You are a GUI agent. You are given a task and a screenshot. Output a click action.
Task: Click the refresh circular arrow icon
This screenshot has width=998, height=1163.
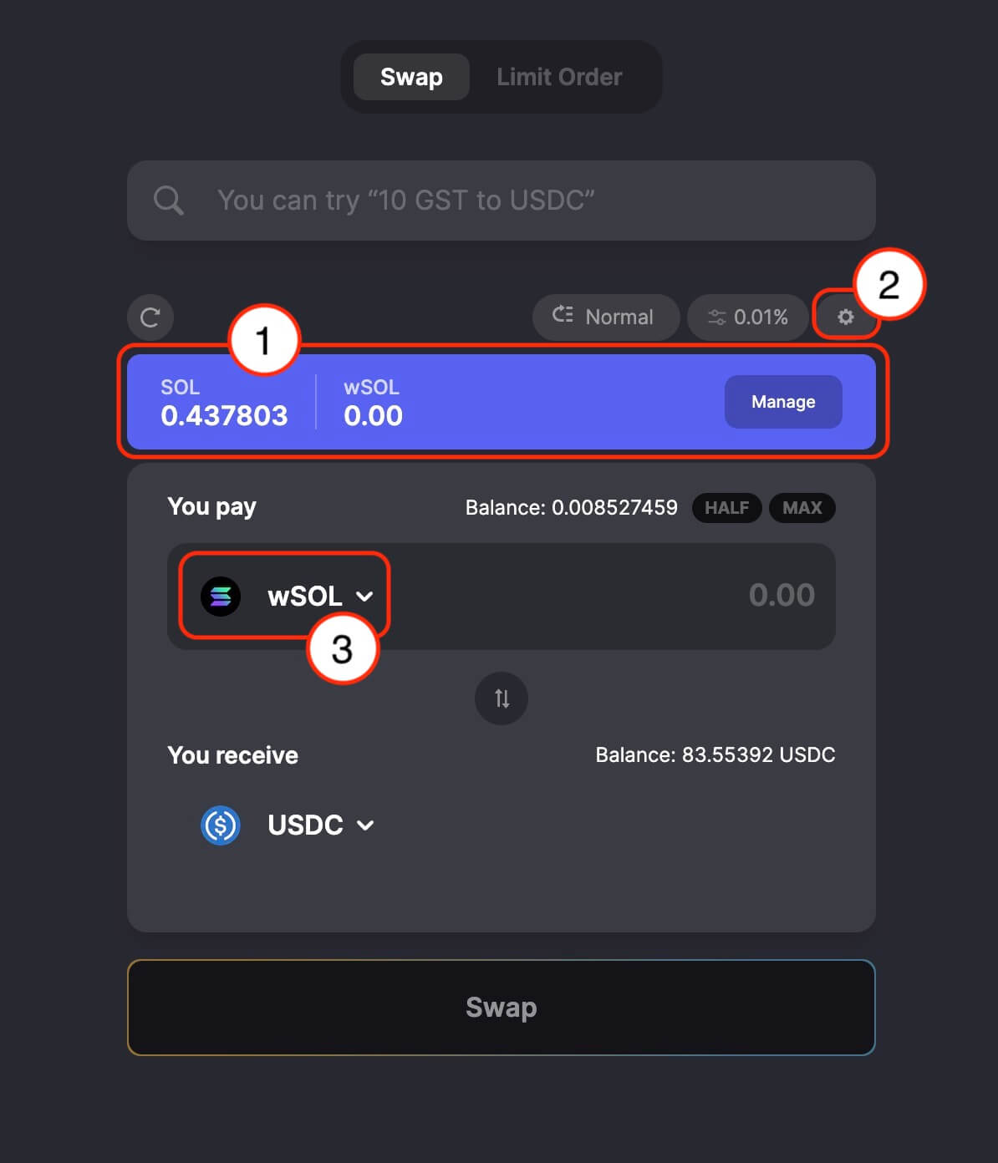(150, 317)
